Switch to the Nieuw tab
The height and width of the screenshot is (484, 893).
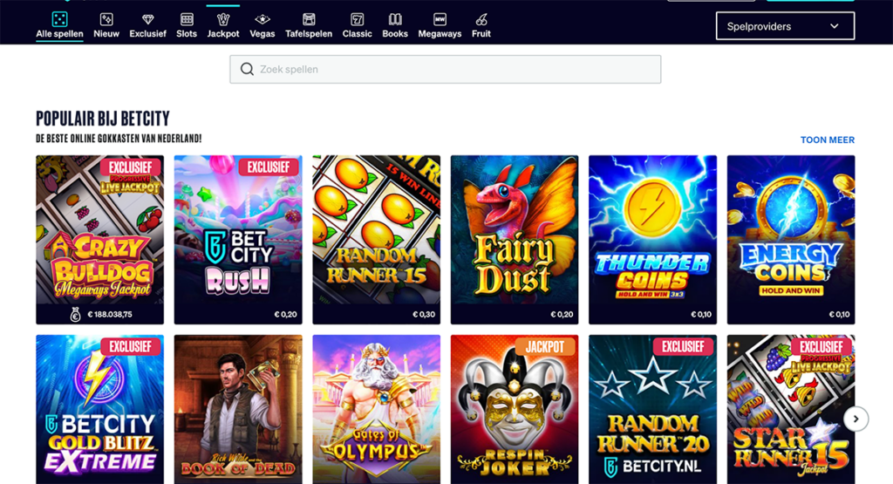coord(106,34)
